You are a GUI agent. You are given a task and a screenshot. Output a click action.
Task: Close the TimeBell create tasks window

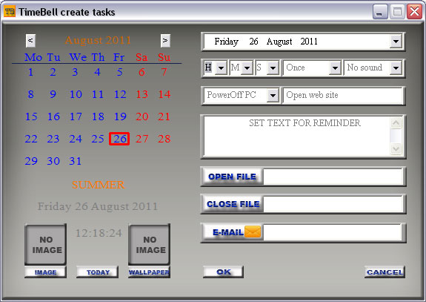coord(414,12)
